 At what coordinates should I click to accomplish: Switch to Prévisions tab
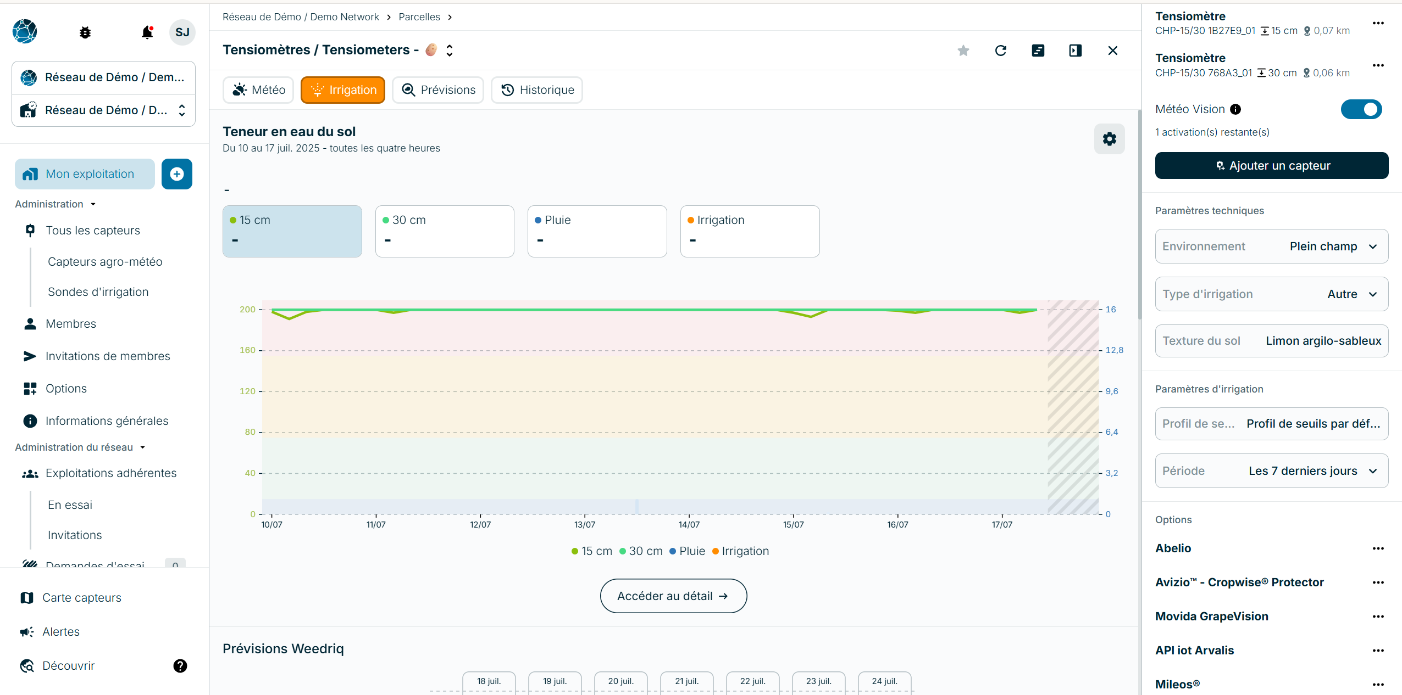click(438, 90)
